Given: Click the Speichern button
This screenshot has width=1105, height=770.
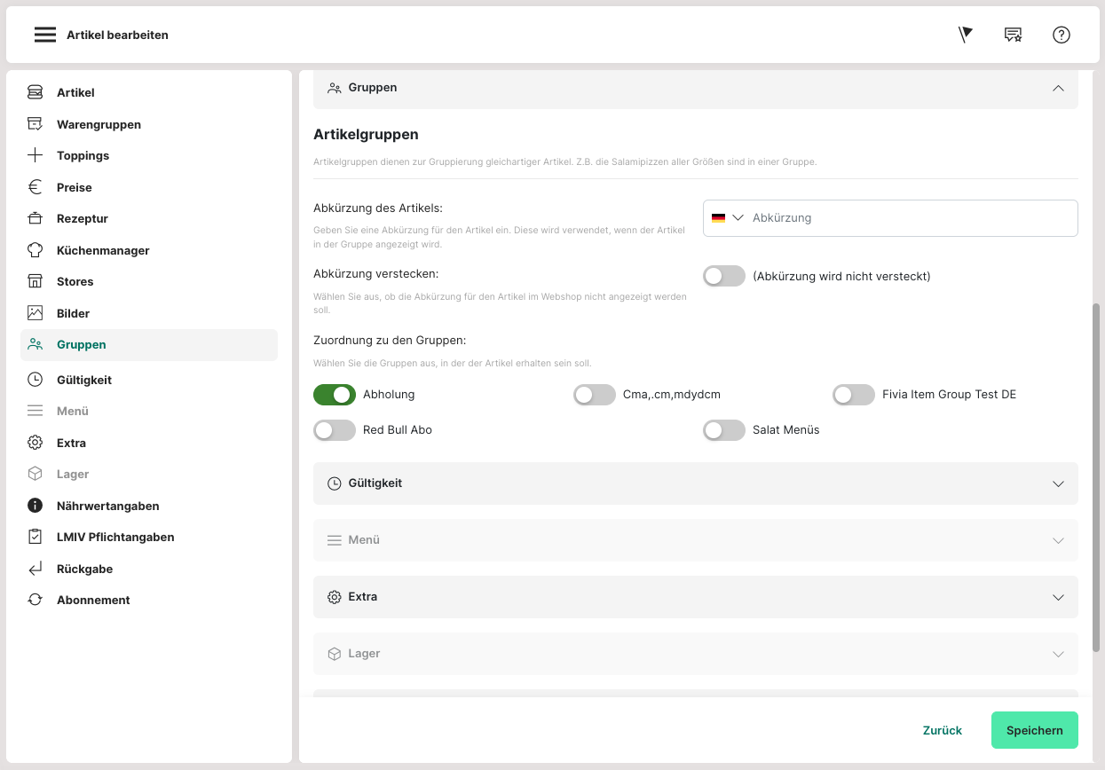Looking at the screenshot, I should tap(1034, 730).
